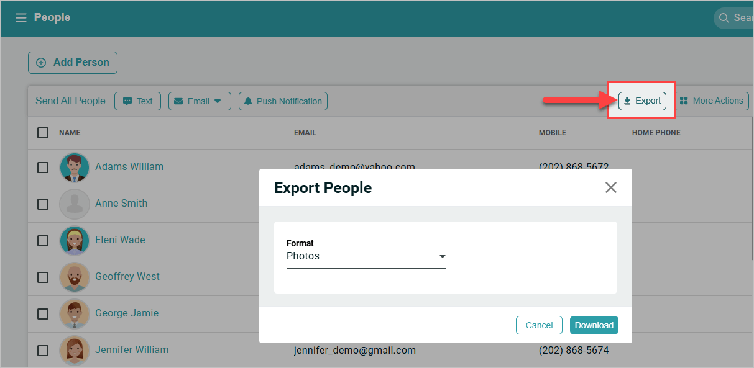The height and width of the screenshot is (368, 754).
Task: Open the hamburger navigation menu
Action: [x=21, y=18]
